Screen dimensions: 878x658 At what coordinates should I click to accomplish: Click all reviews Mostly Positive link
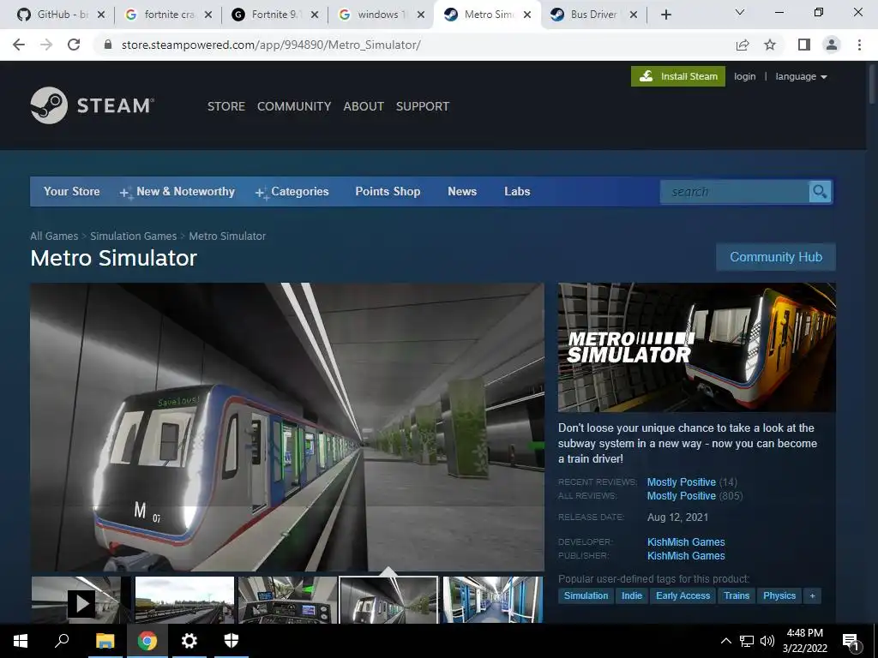682,496
